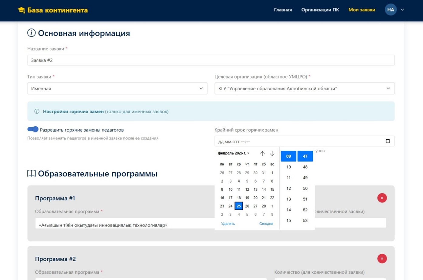Screen dimensions: 423x280
Task: Remove Программа #1 with red X button
Action: (x=382, y=198)
